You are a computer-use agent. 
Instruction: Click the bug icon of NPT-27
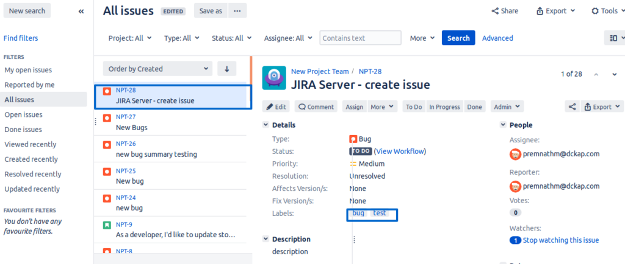pyautogui.click(x=107, y=118)
